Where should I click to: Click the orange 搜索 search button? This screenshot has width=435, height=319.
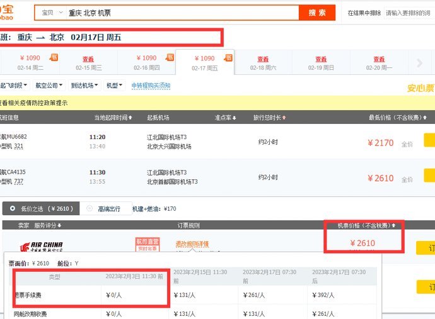coord(317,13)
